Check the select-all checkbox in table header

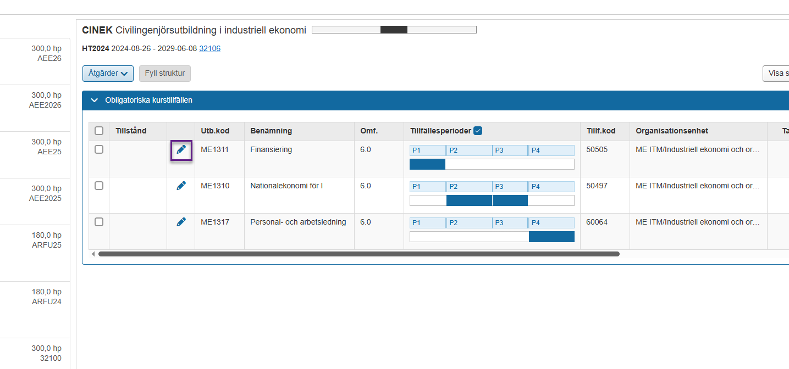click(x=99, y=131)
